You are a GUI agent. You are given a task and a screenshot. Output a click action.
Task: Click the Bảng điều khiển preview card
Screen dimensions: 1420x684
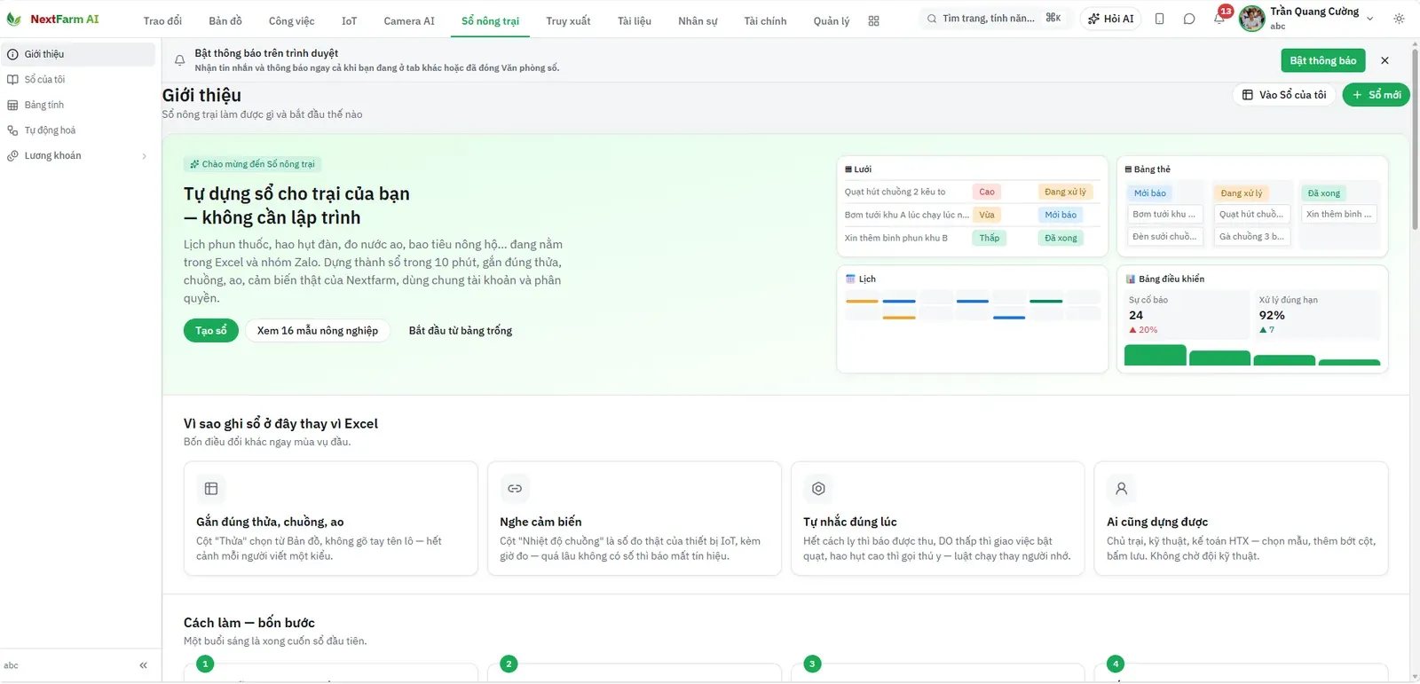[1252, 318]
